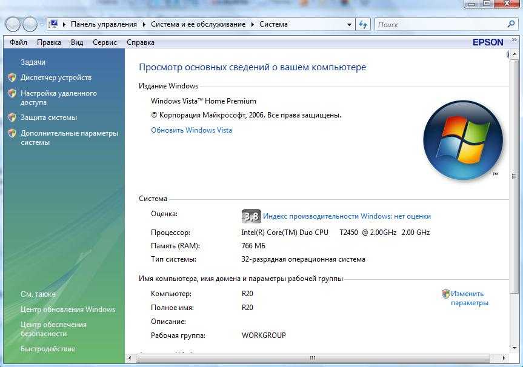Click vertical scrollbar up arrow

pyautogui.click(x=514, y=53)
